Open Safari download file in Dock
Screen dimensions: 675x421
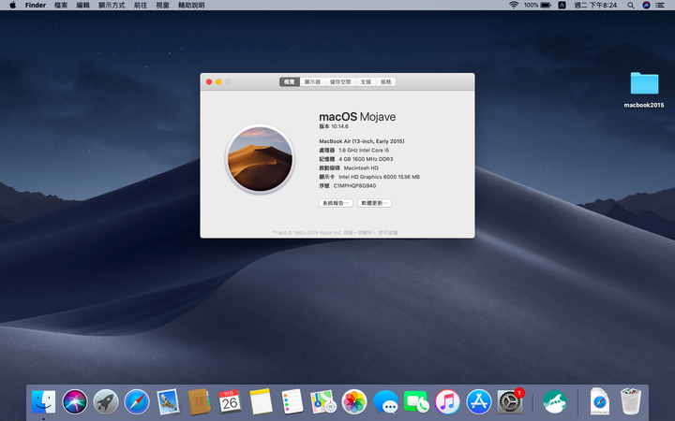point(600,402)
